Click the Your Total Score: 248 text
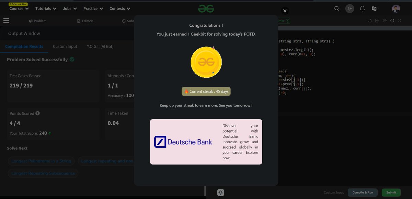Viewport: 412px width, 199px height. click(x=28, y=133)
